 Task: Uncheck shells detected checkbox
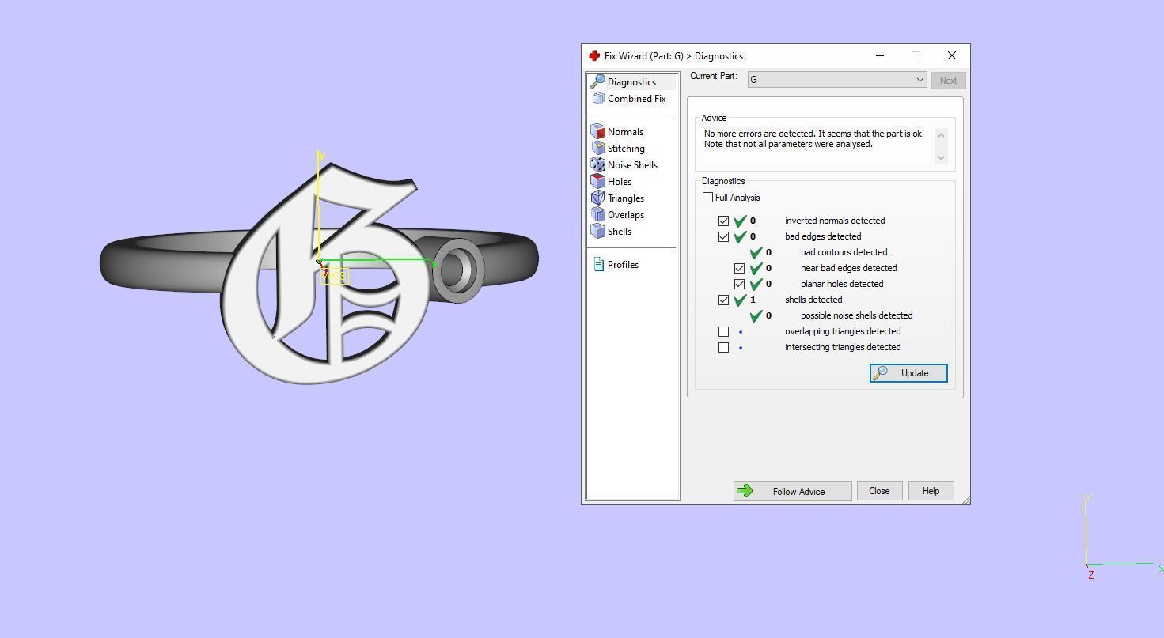pyautogui.click(x=723, y=300)
